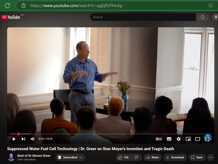This screenshot has width=218, height=164.
Task: Play the paused video
Action: pos(14,139)
